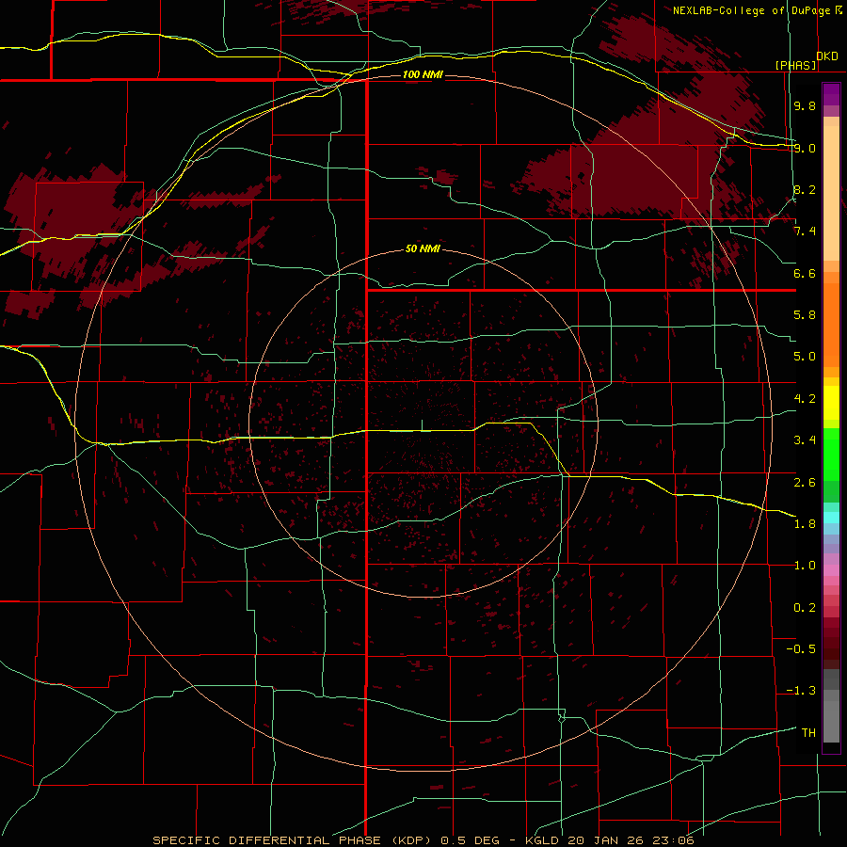The image size is (847, 847).
Task: Pick the yellow color bar segment
Action: [831, 403]
